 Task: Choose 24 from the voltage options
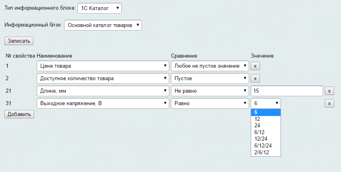(266, 125)
